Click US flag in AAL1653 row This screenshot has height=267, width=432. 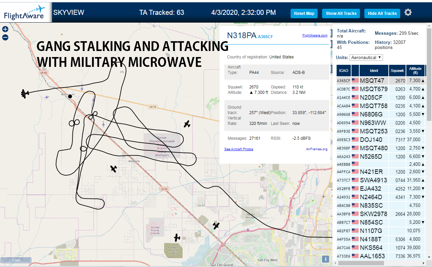point(355,256)
